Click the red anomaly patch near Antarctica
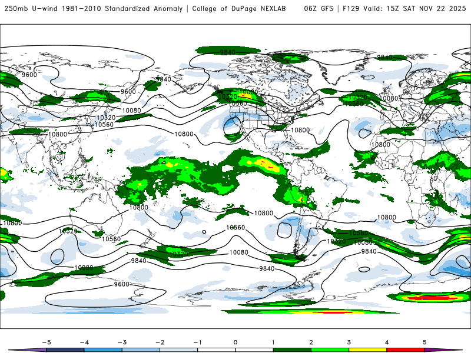The width and height of the screenshot is (471, 353). coord(430,298)
